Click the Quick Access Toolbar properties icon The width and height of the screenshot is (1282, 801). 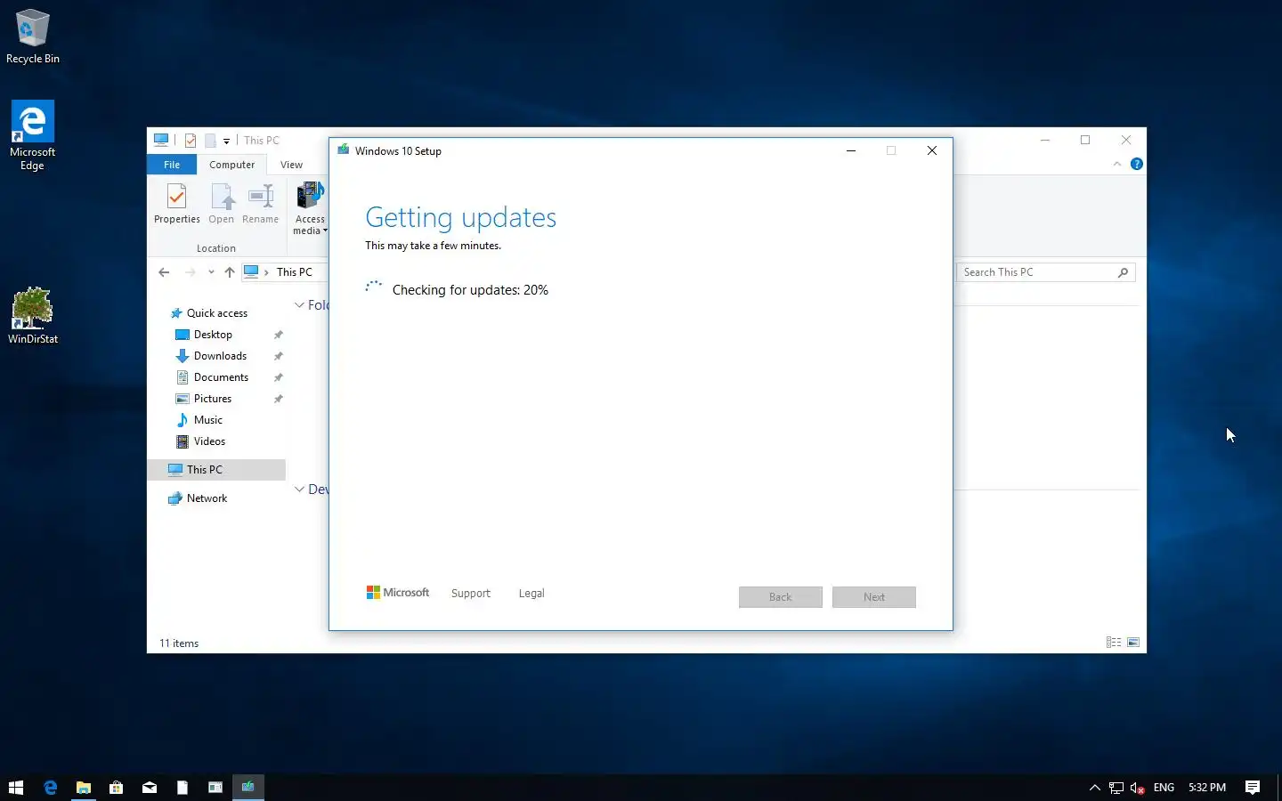(191, 141)
